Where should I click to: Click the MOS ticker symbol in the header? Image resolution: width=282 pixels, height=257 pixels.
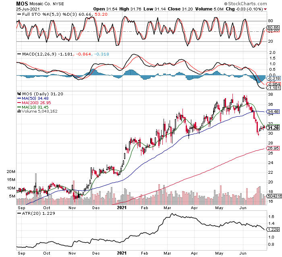click(x=22, y=4)
